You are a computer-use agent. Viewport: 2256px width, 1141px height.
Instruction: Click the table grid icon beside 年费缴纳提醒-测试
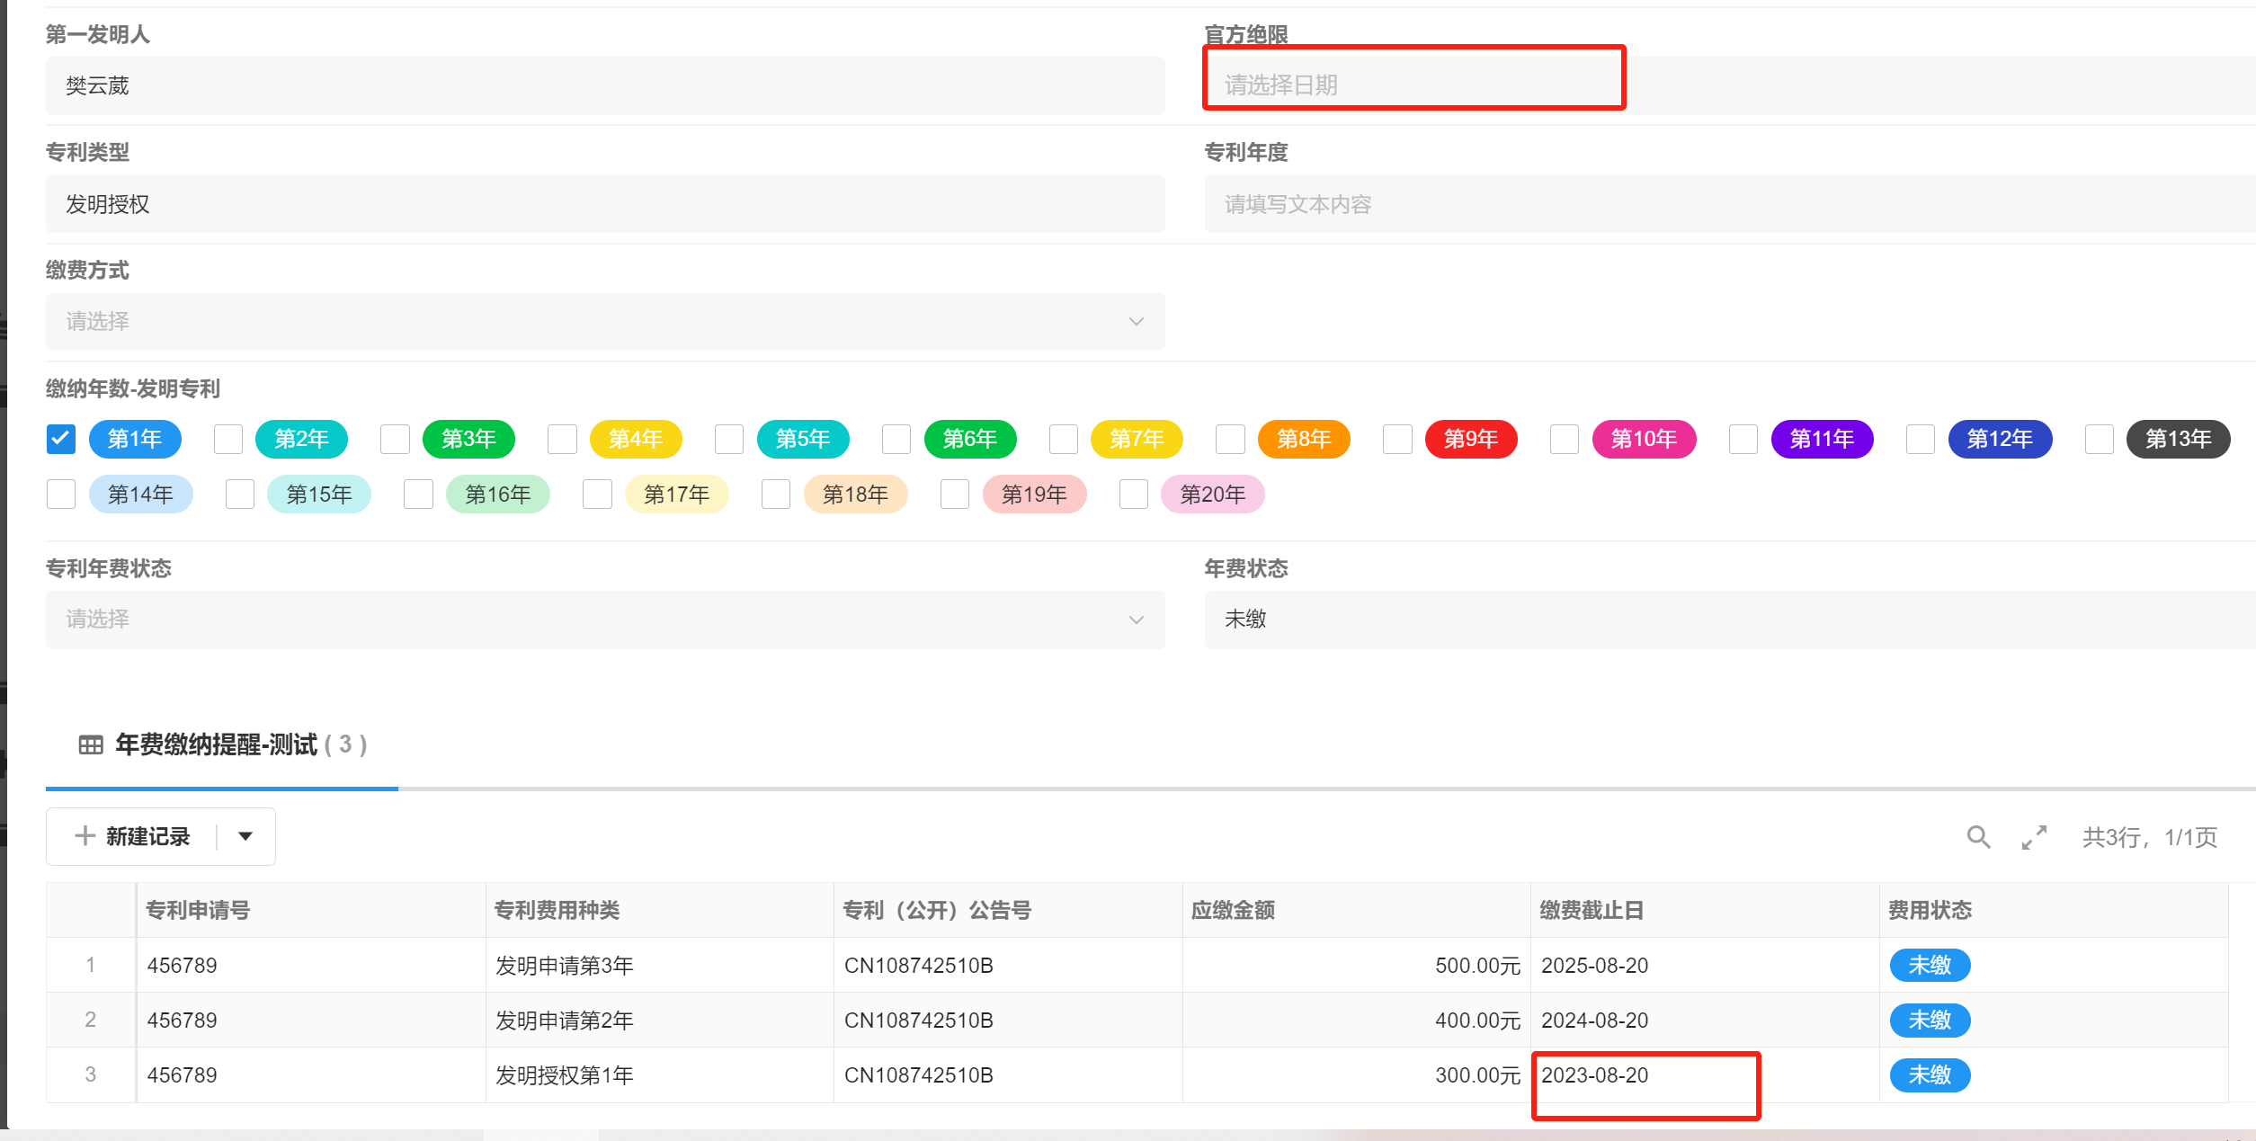(91, 744)
